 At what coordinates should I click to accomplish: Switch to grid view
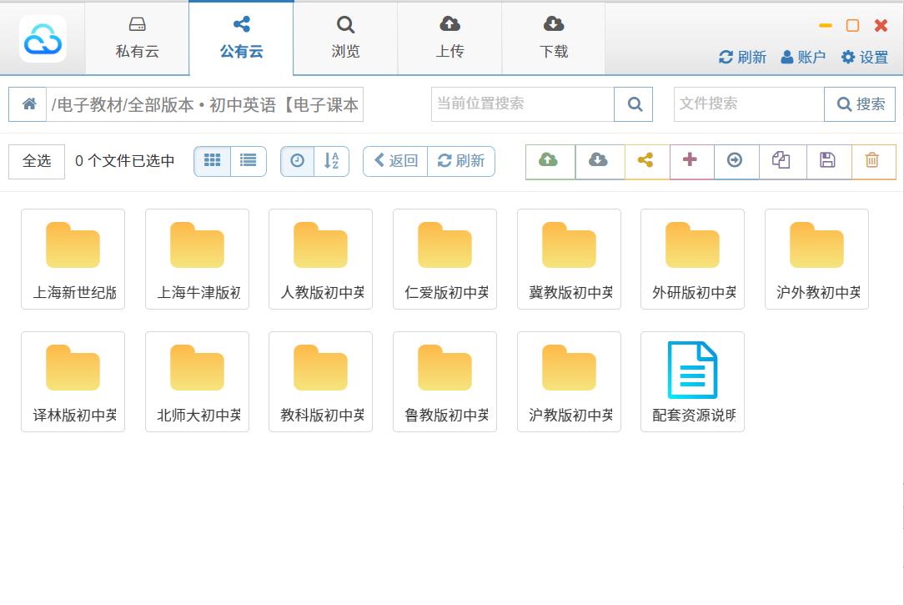click(212, 161)
